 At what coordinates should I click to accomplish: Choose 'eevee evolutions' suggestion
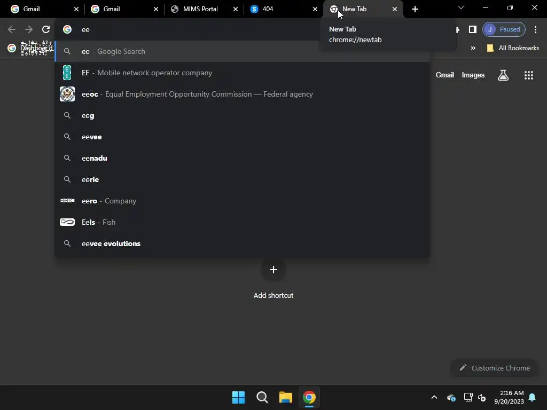pyautogui.click(x=242, y=243)
